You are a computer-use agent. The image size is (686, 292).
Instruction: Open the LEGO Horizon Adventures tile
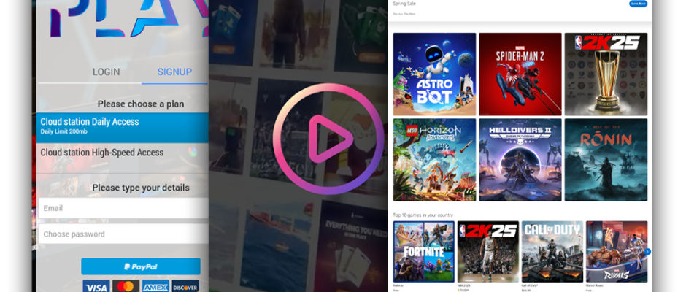click(x=434, y=160)
